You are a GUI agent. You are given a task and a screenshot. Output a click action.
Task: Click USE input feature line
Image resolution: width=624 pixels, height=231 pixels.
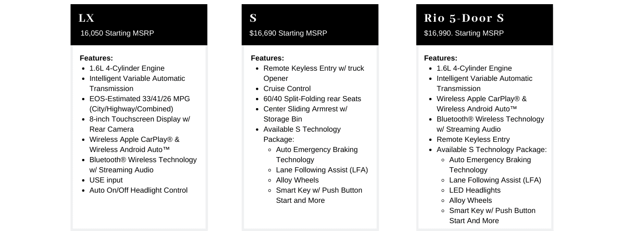pyautogui.click(x=106, y=180)
